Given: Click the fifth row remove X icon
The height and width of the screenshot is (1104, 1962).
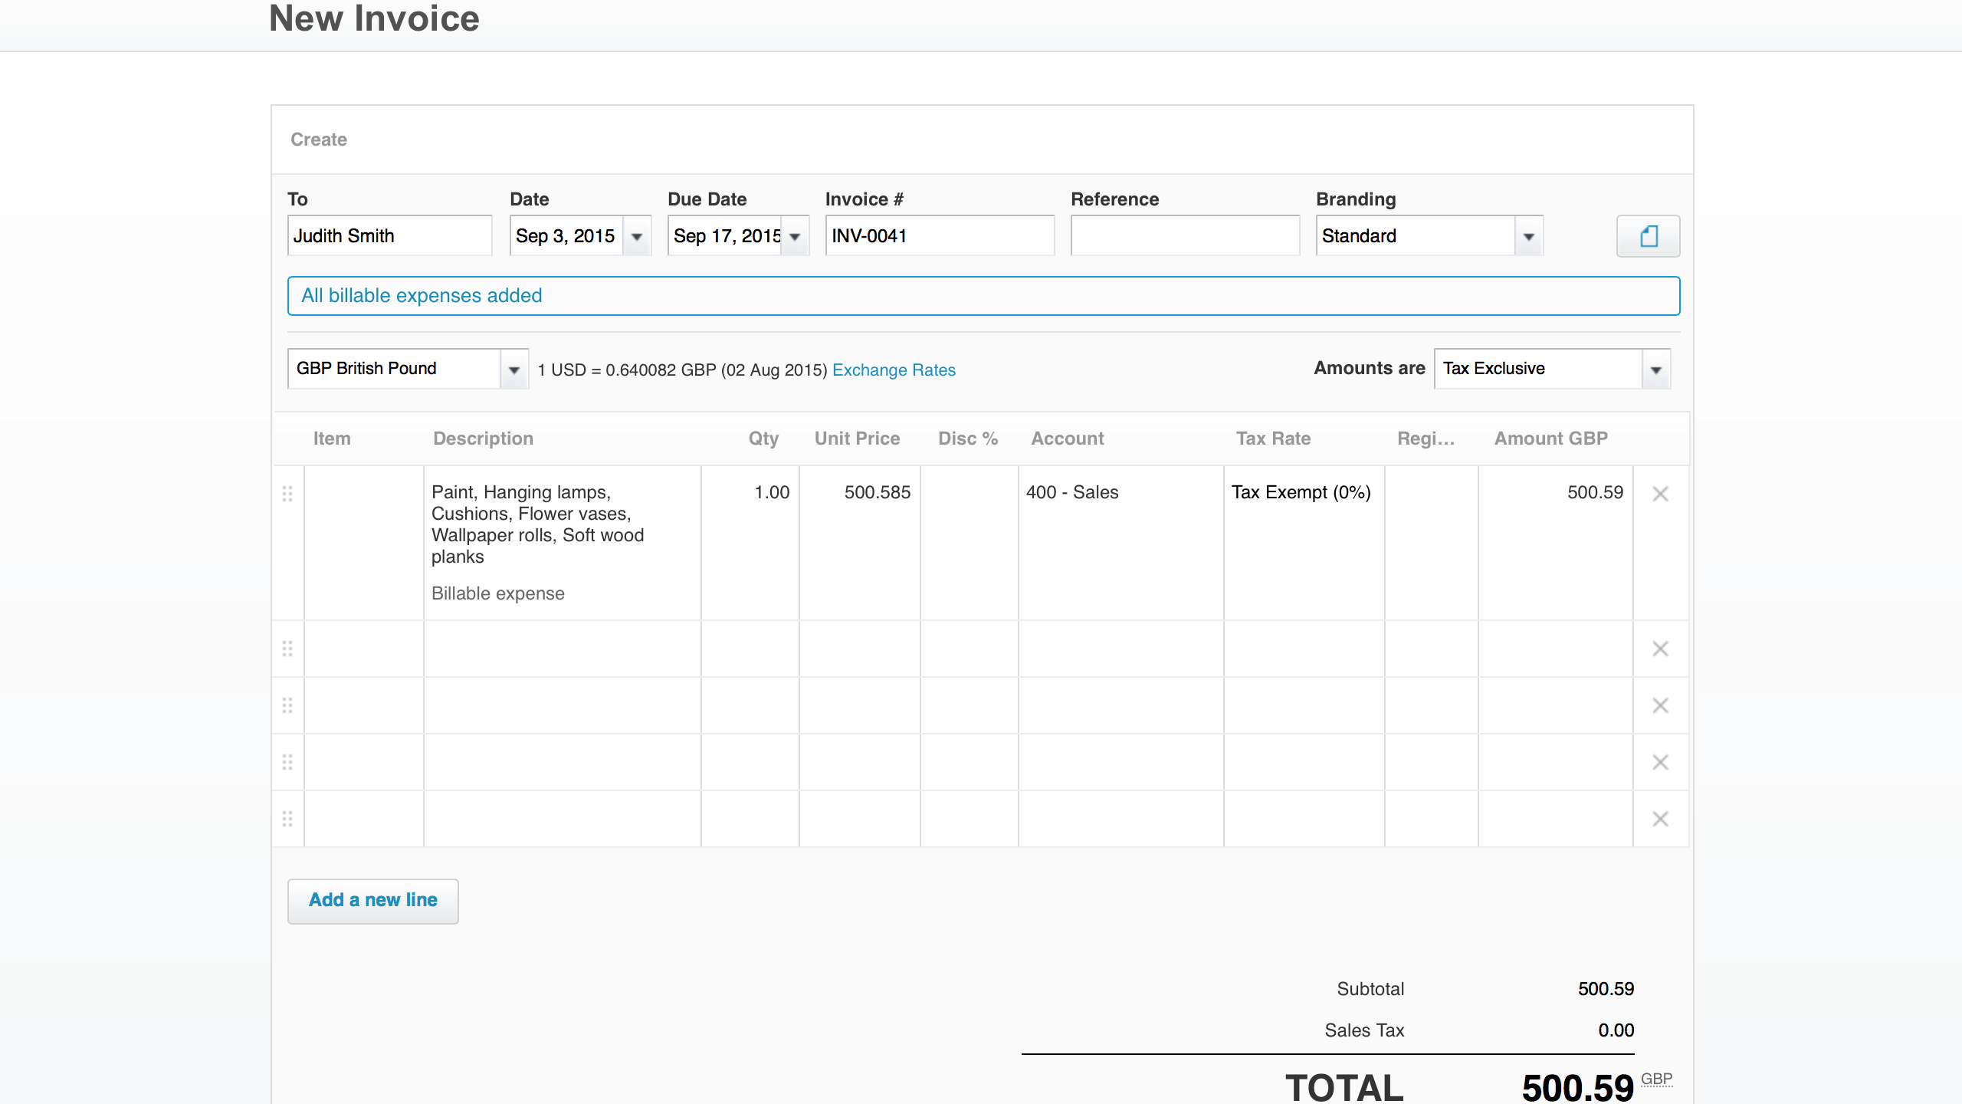Looking at the screenshot, I should pyautogui.click(x=1660, y=818).
